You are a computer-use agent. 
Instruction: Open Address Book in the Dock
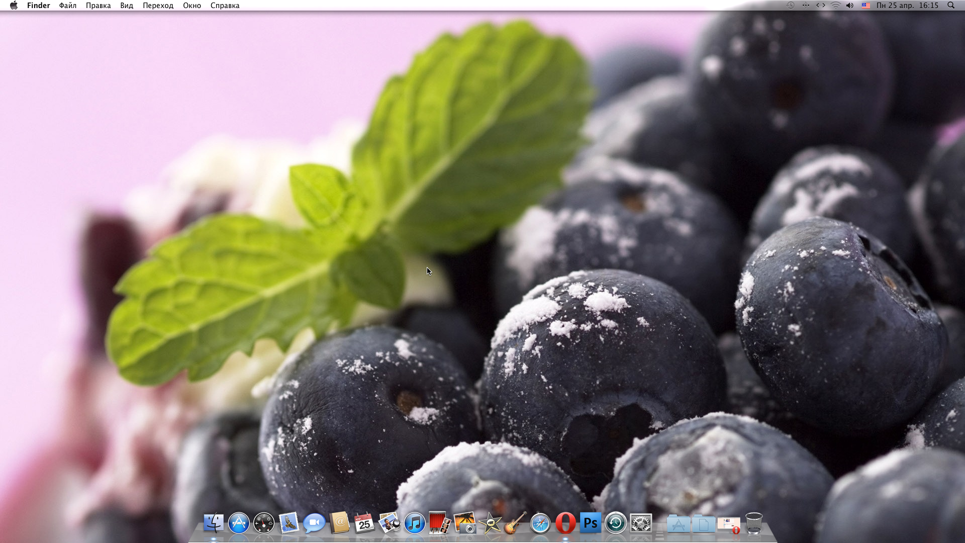(x=339, y=523)
